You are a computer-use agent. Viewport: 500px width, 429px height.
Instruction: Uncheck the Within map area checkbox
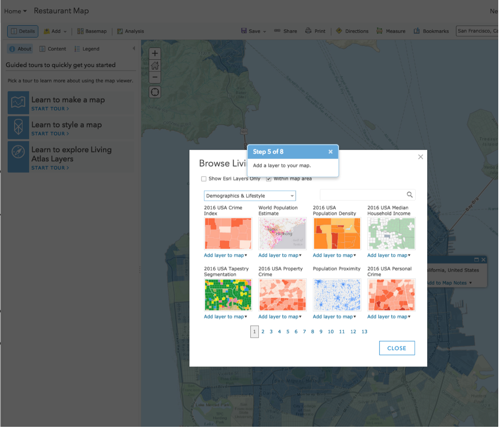coord(269,179)
